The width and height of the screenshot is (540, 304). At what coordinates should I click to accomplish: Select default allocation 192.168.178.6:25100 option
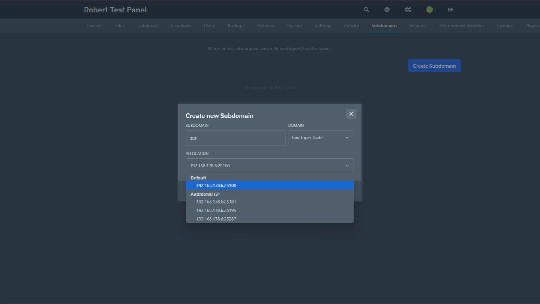click(x=216, y=185)
